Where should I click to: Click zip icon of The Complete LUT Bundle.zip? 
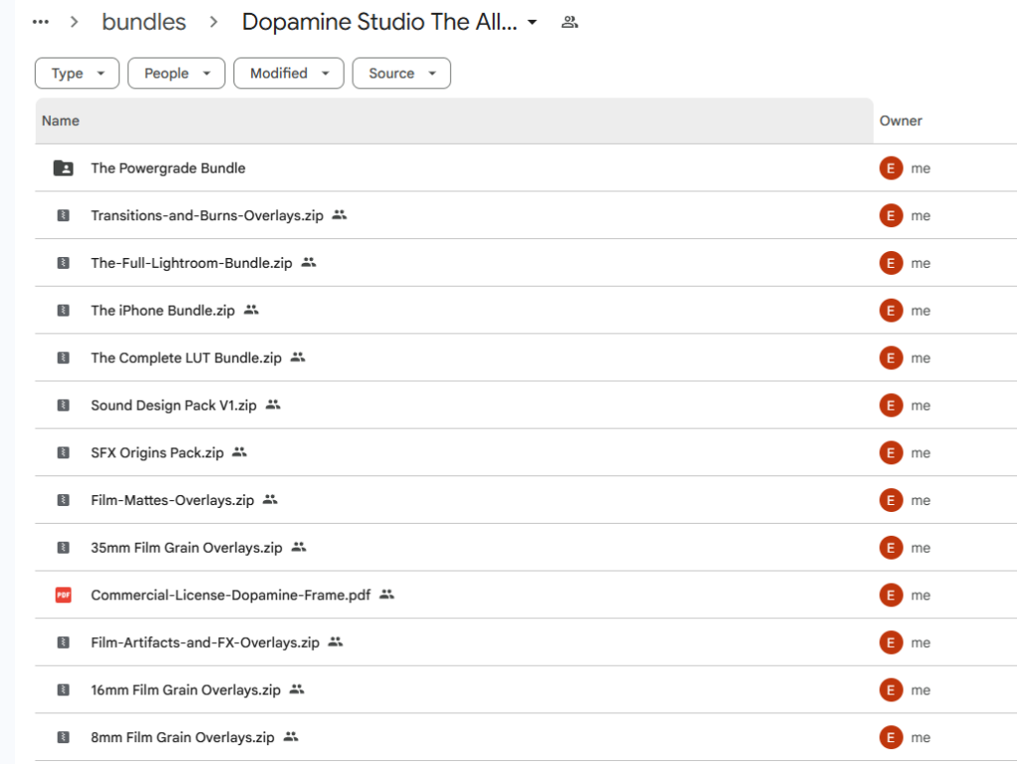pyautogui.click(x=63, y=358)
